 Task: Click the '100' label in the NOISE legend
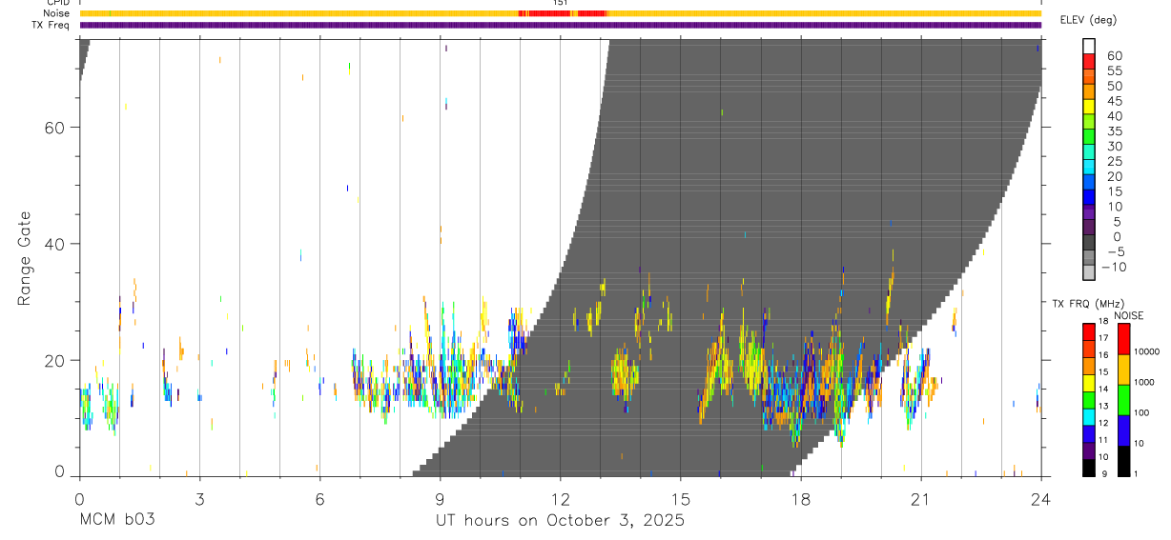(x=1143, y=412)
